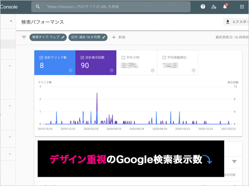
Task: Collapse the first sidebar section chevron
Action: tap(10, 66)
